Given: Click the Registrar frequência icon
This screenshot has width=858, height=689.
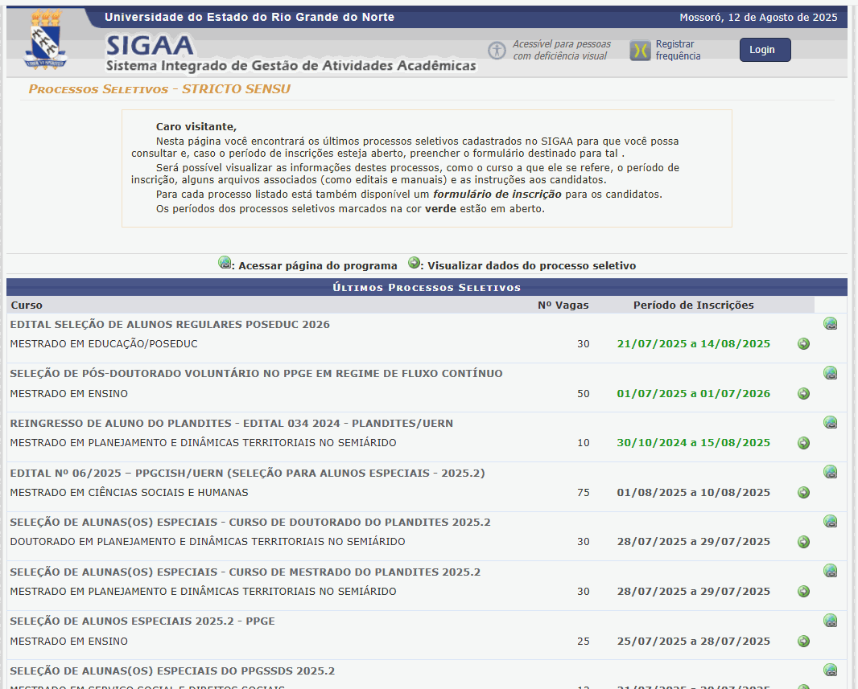Looking at the screenshot, I should 640,51.
